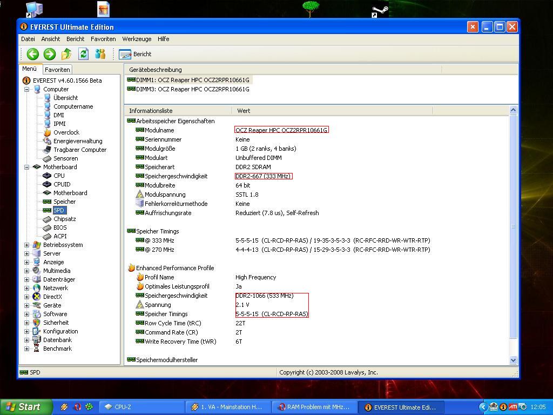Select Computername in the tree
Screen dimensions: 553x415
pyautogui.click(x=73, y=106)
